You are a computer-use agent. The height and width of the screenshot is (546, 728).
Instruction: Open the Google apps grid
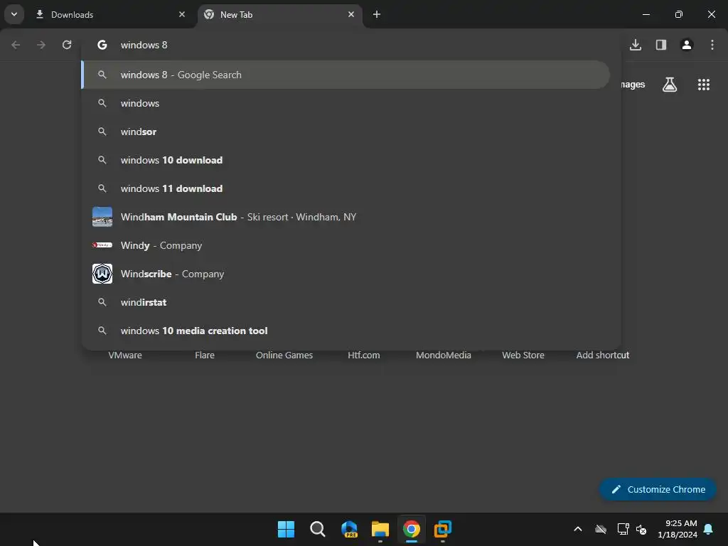704,85
